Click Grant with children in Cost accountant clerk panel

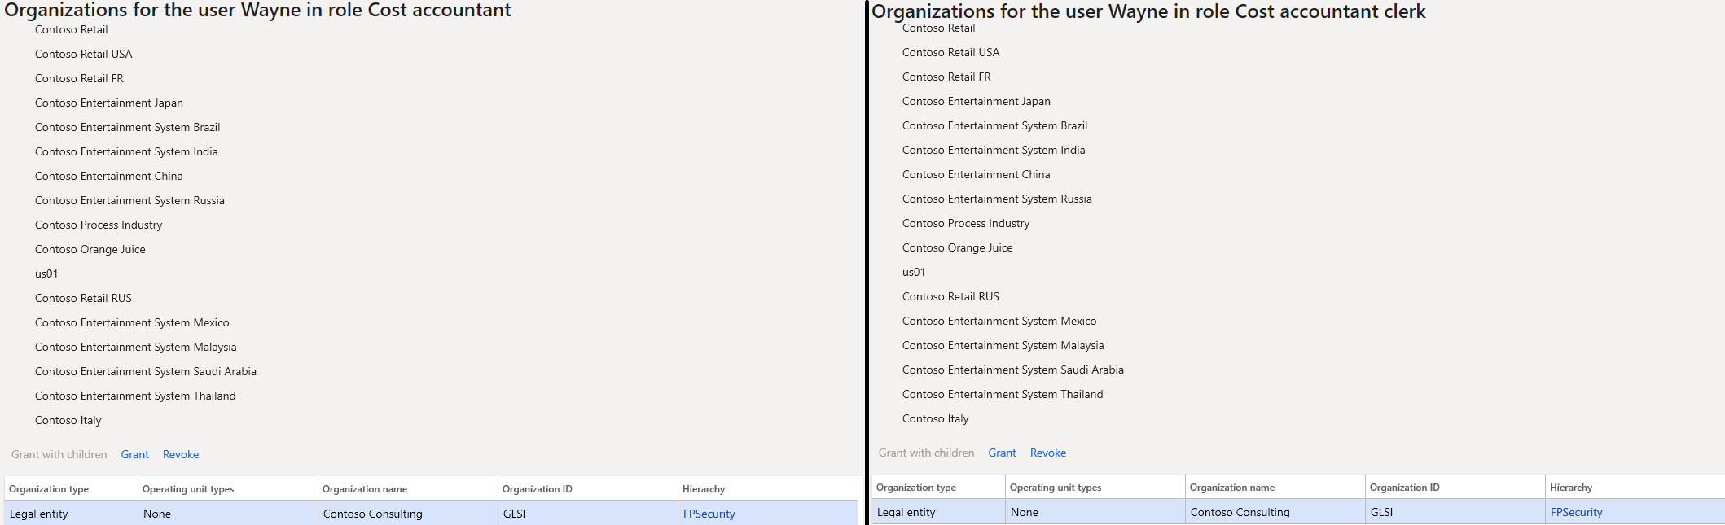pyautogui.click(x=927, y=453)
